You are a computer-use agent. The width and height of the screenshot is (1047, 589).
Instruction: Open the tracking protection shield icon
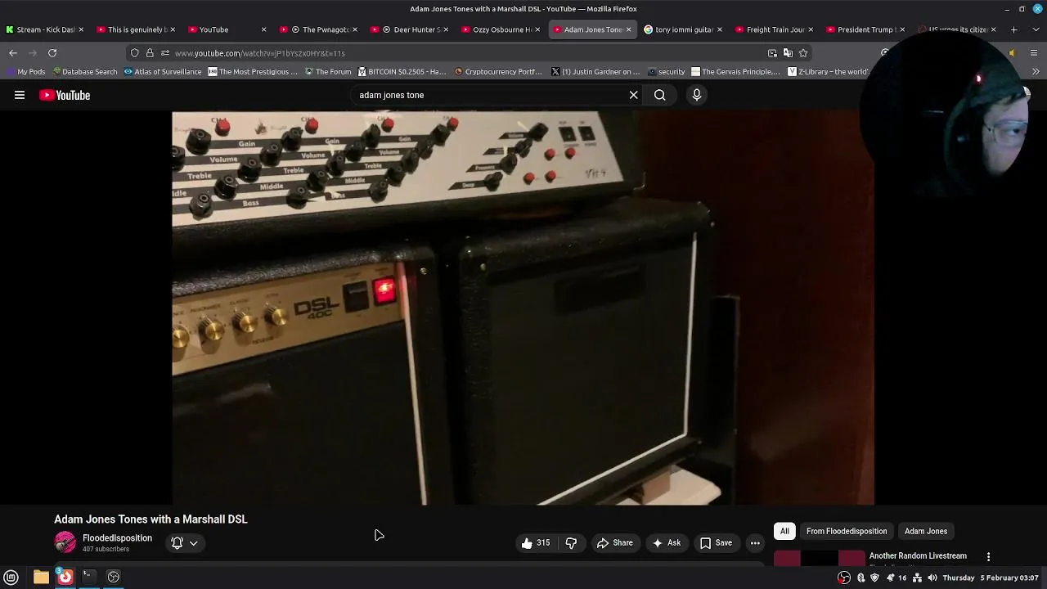pos(135,53)
